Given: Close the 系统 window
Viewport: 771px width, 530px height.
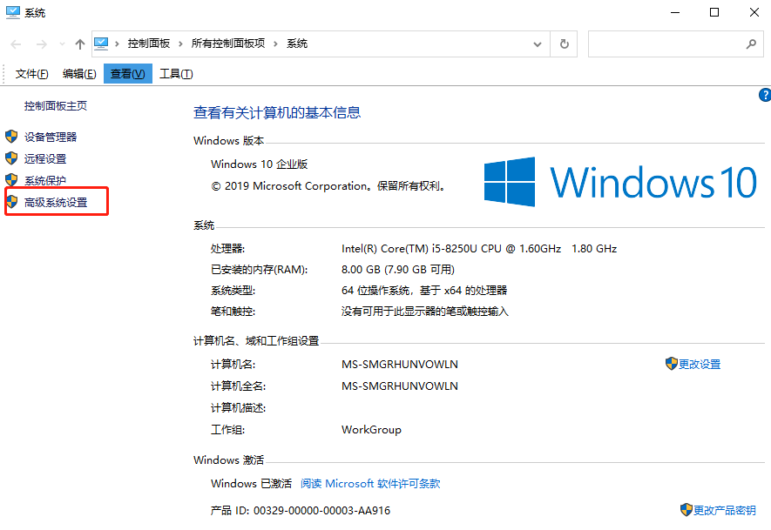Looking at the screenshot, I should click(754, 12).
